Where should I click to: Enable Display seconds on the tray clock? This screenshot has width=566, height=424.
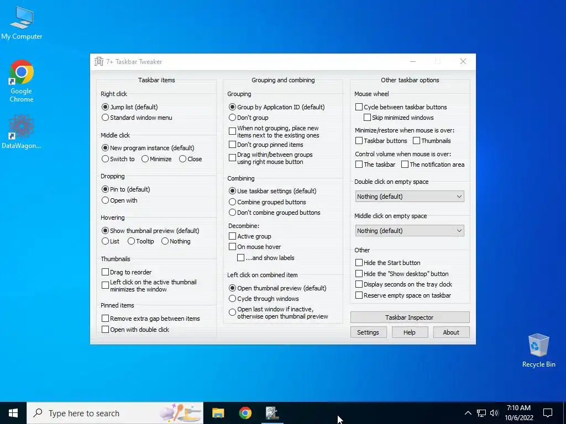(x=404, y=284)
